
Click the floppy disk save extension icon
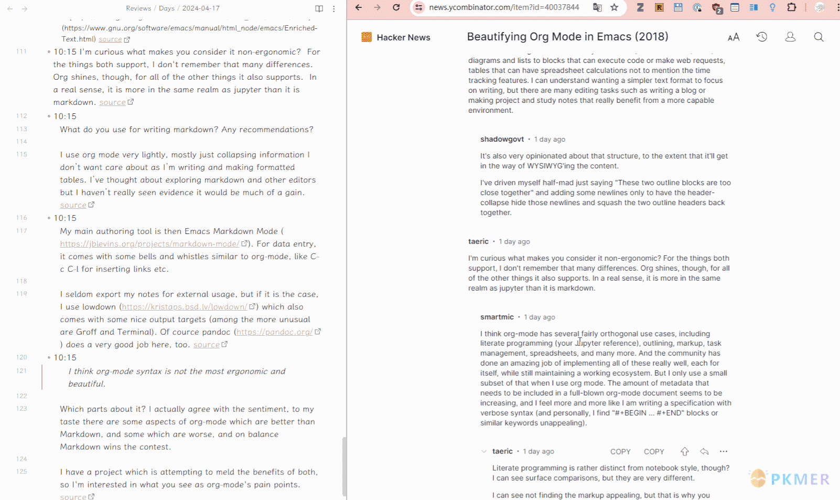click(x=678, y=7)
